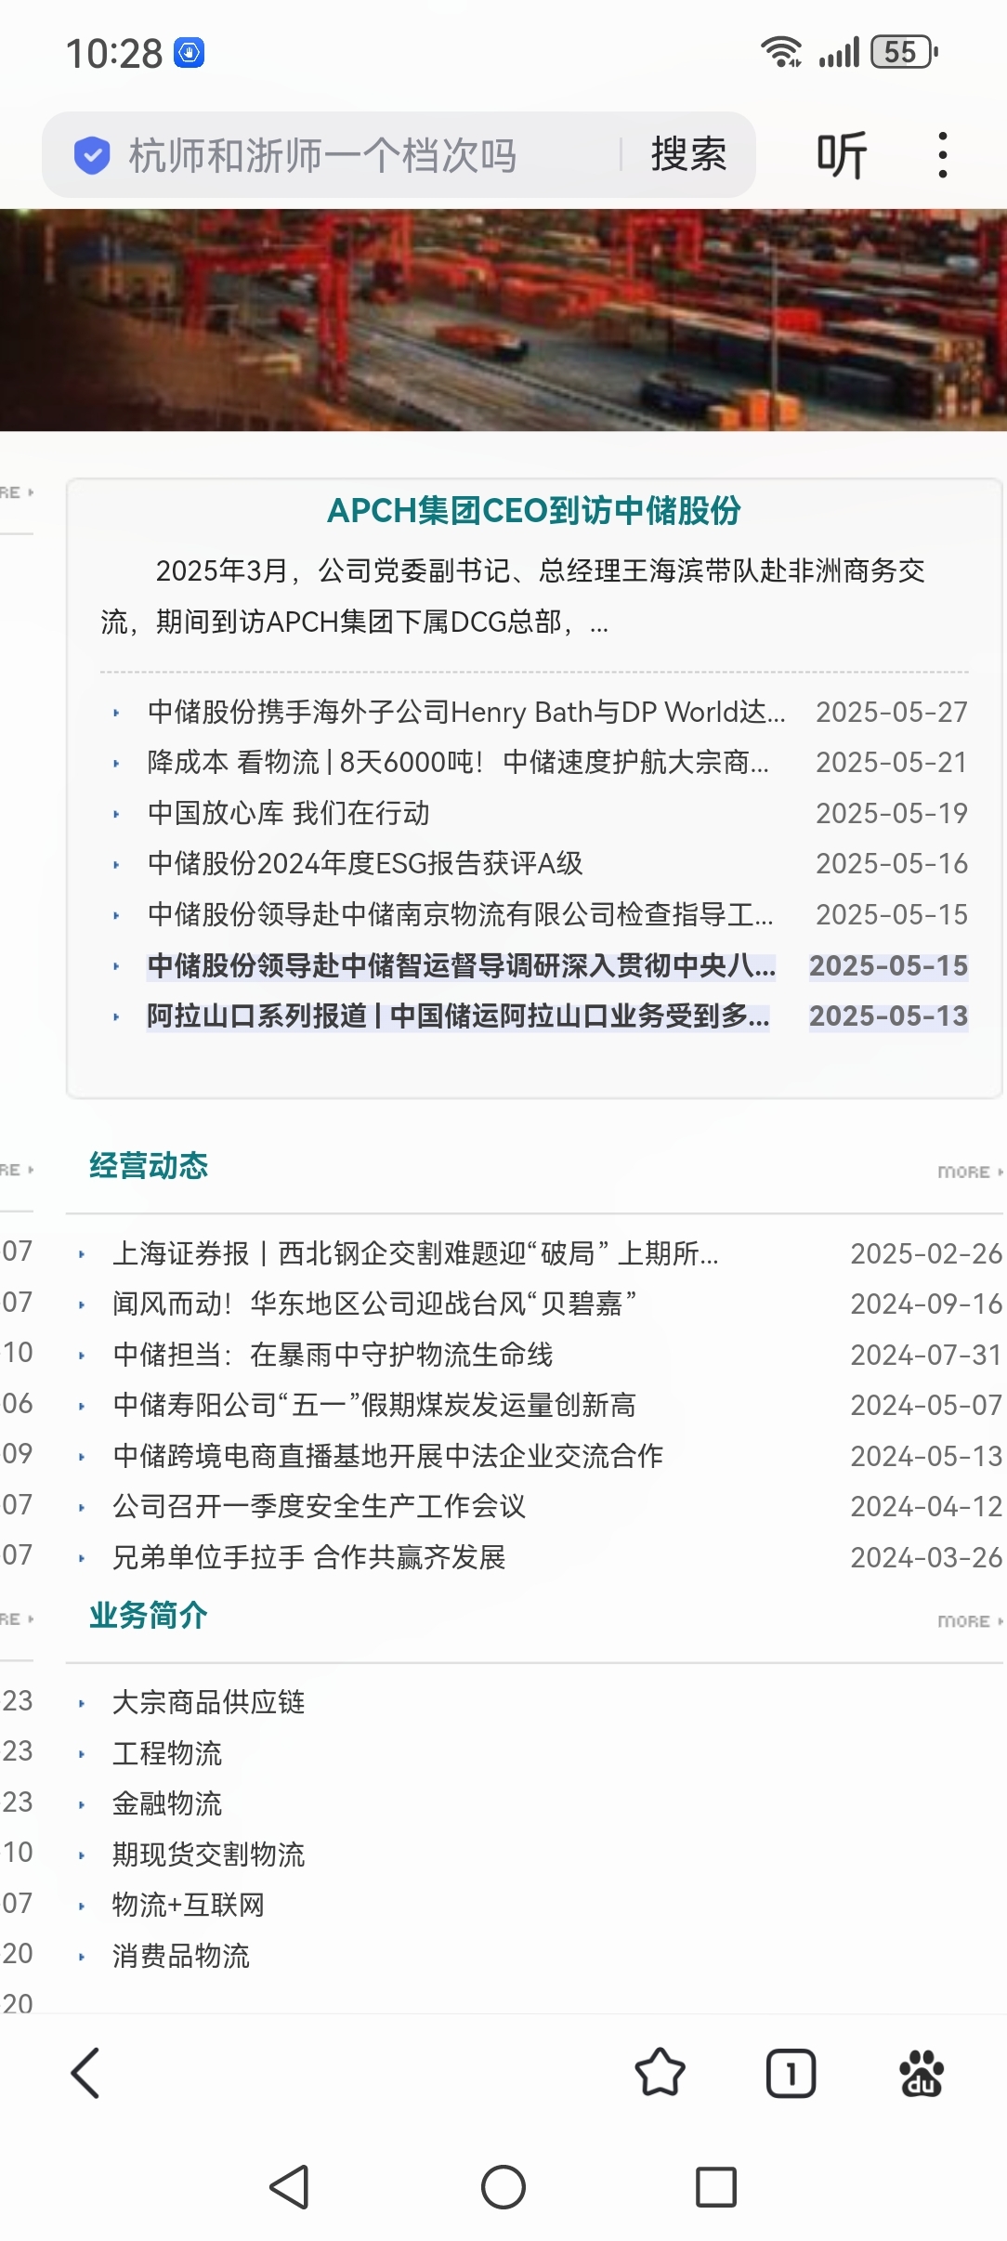Open article 中储寿阳公司五一假期煤炭发运量

374,1405
